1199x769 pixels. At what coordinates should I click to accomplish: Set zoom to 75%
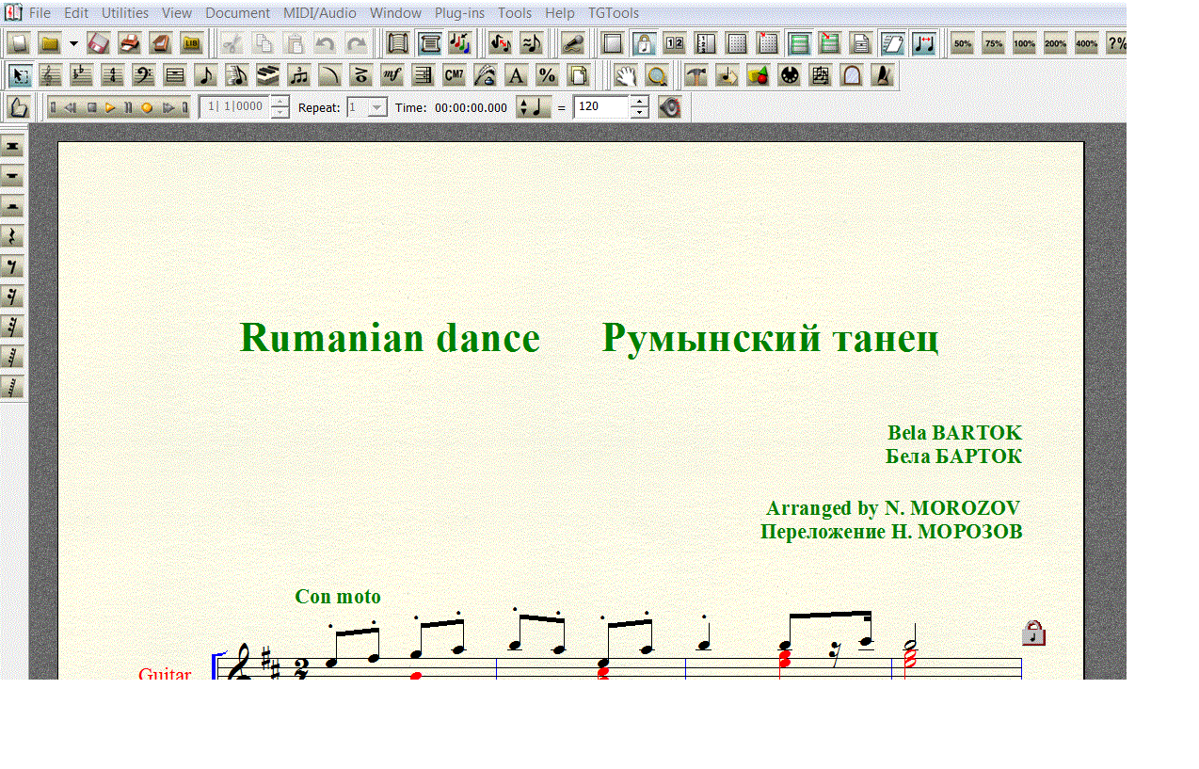point(993,43)
